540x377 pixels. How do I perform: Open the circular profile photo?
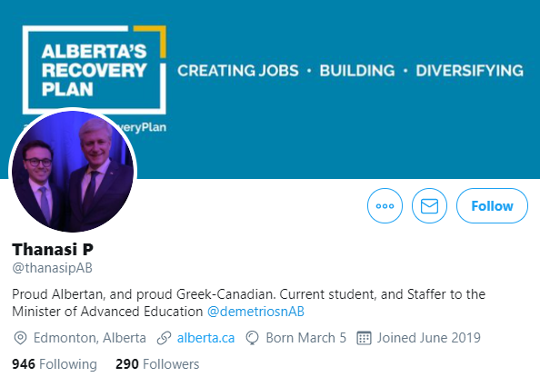pos(73,171)
